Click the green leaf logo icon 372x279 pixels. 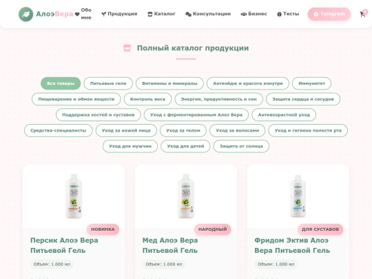[26, 14]
